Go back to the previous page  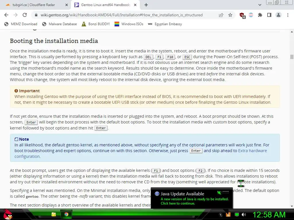click(6, 15)
